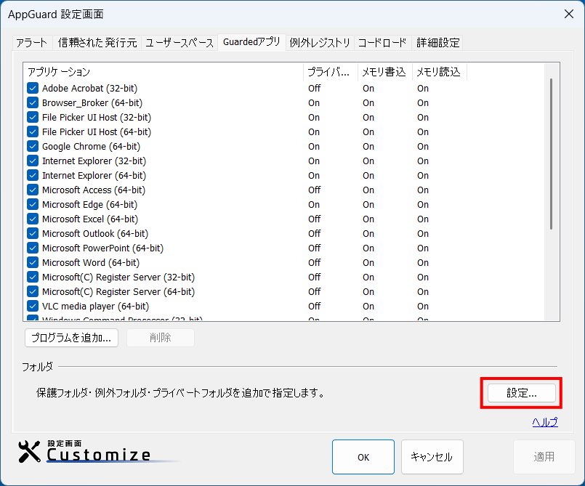The height and width of the screenshot is (486, 585).
Task: Click the メモリ書込 column header
Action: point(384,72)
